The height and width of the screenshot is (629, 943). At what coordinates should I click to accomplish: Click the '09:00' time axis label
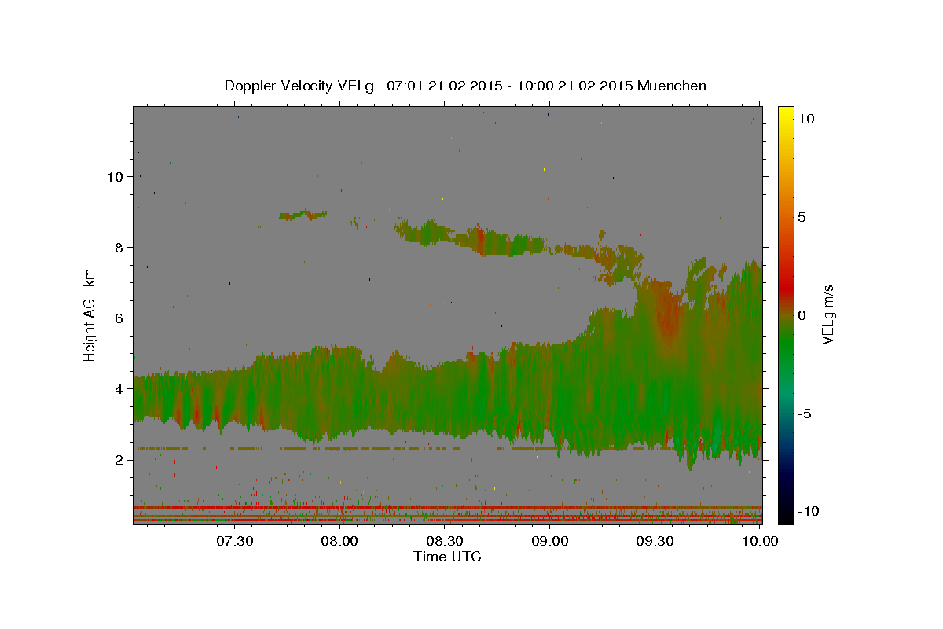(550, 541)
